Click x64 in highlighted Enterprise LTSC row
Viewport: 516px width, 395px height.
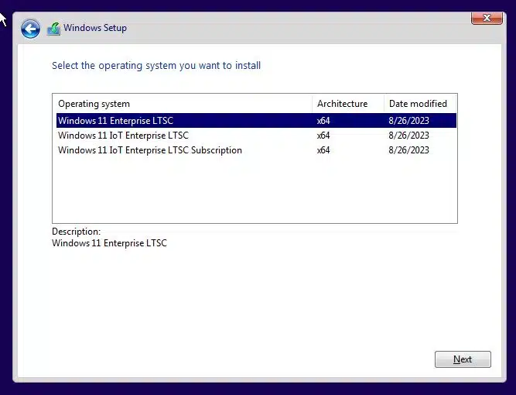(x=323, y=121)
